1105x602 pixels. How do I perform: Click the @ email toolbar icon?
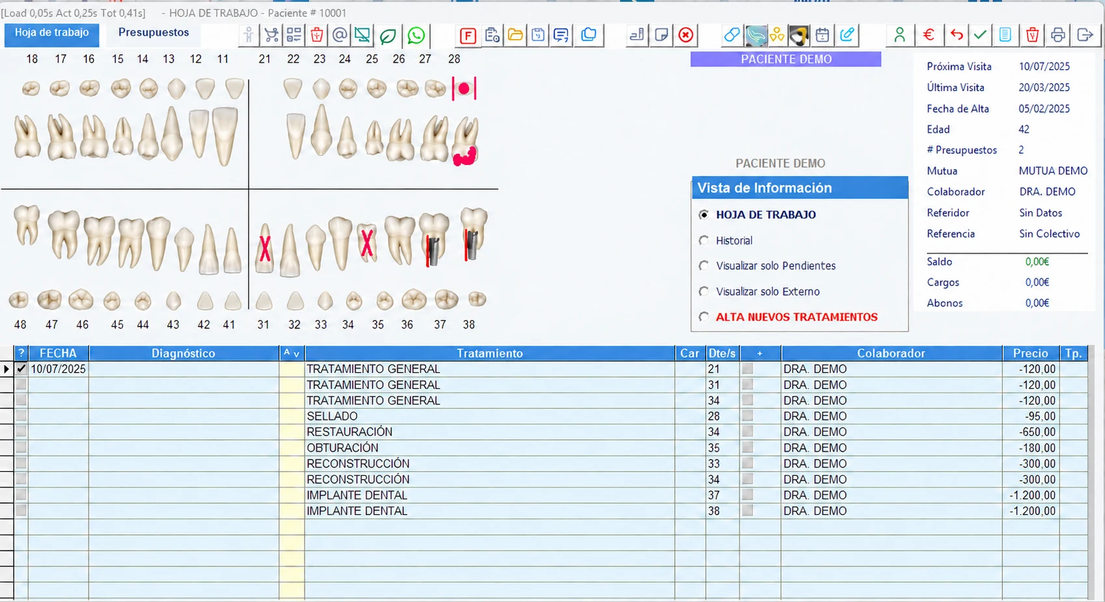(340, 35)
